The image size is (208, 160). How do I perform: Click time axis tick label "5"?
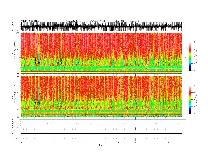(x=103, y=142)
